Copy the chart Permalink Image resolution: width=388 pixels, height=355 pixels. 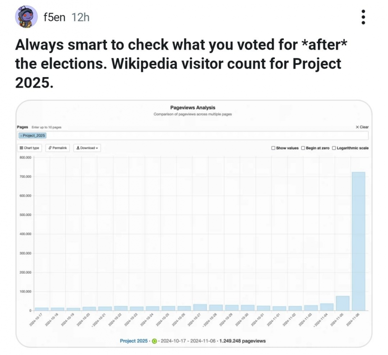click(57, 148)
